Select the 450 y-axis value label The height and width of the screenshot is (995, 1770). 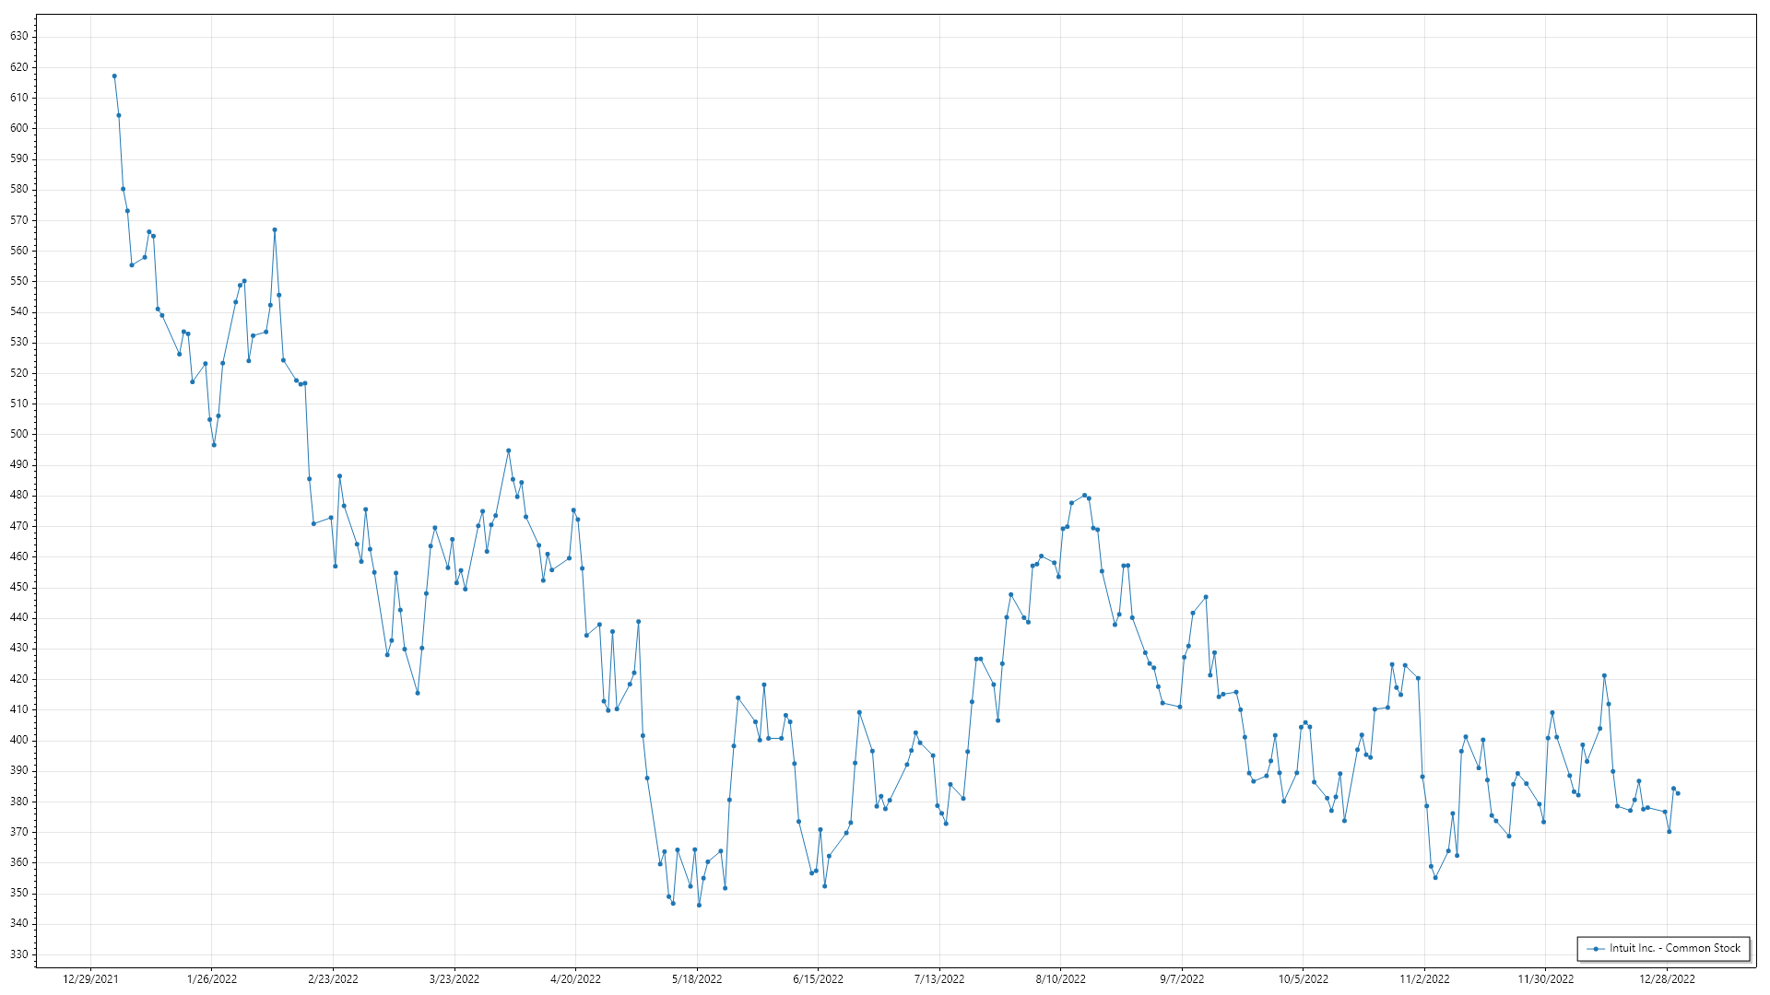[19, 587]
